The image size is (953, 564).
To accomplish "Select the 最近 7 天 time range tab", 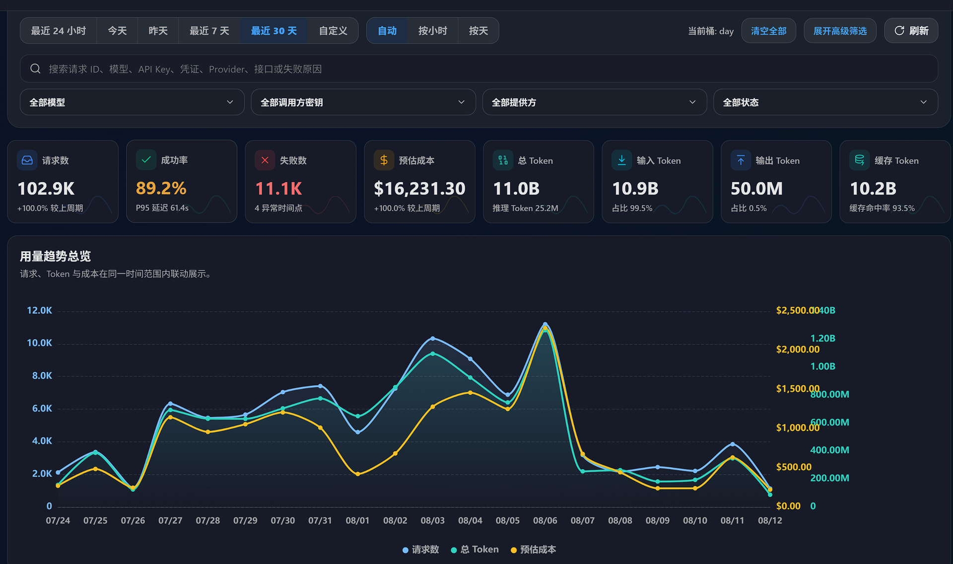I will coord(209,31).
